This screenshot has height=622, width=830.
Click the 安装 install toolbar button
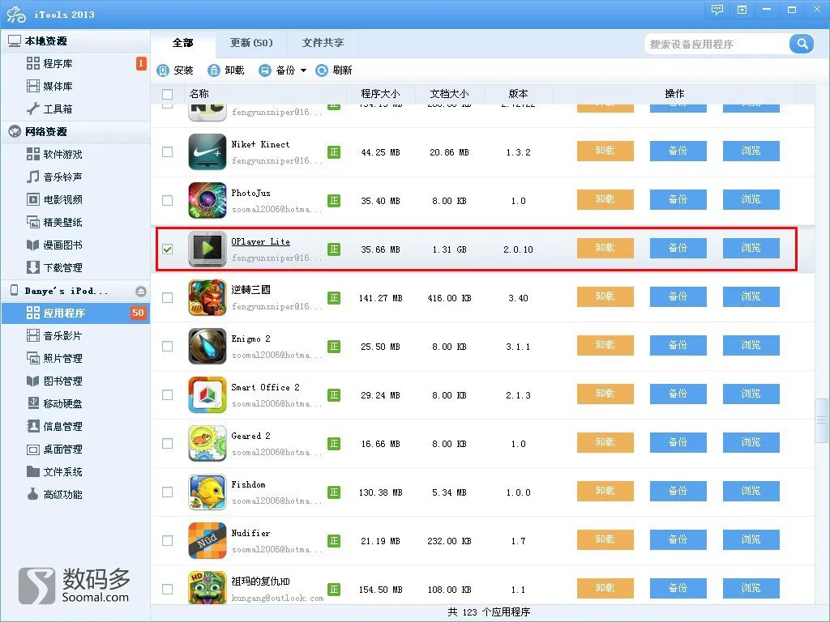tap(175, 70)
